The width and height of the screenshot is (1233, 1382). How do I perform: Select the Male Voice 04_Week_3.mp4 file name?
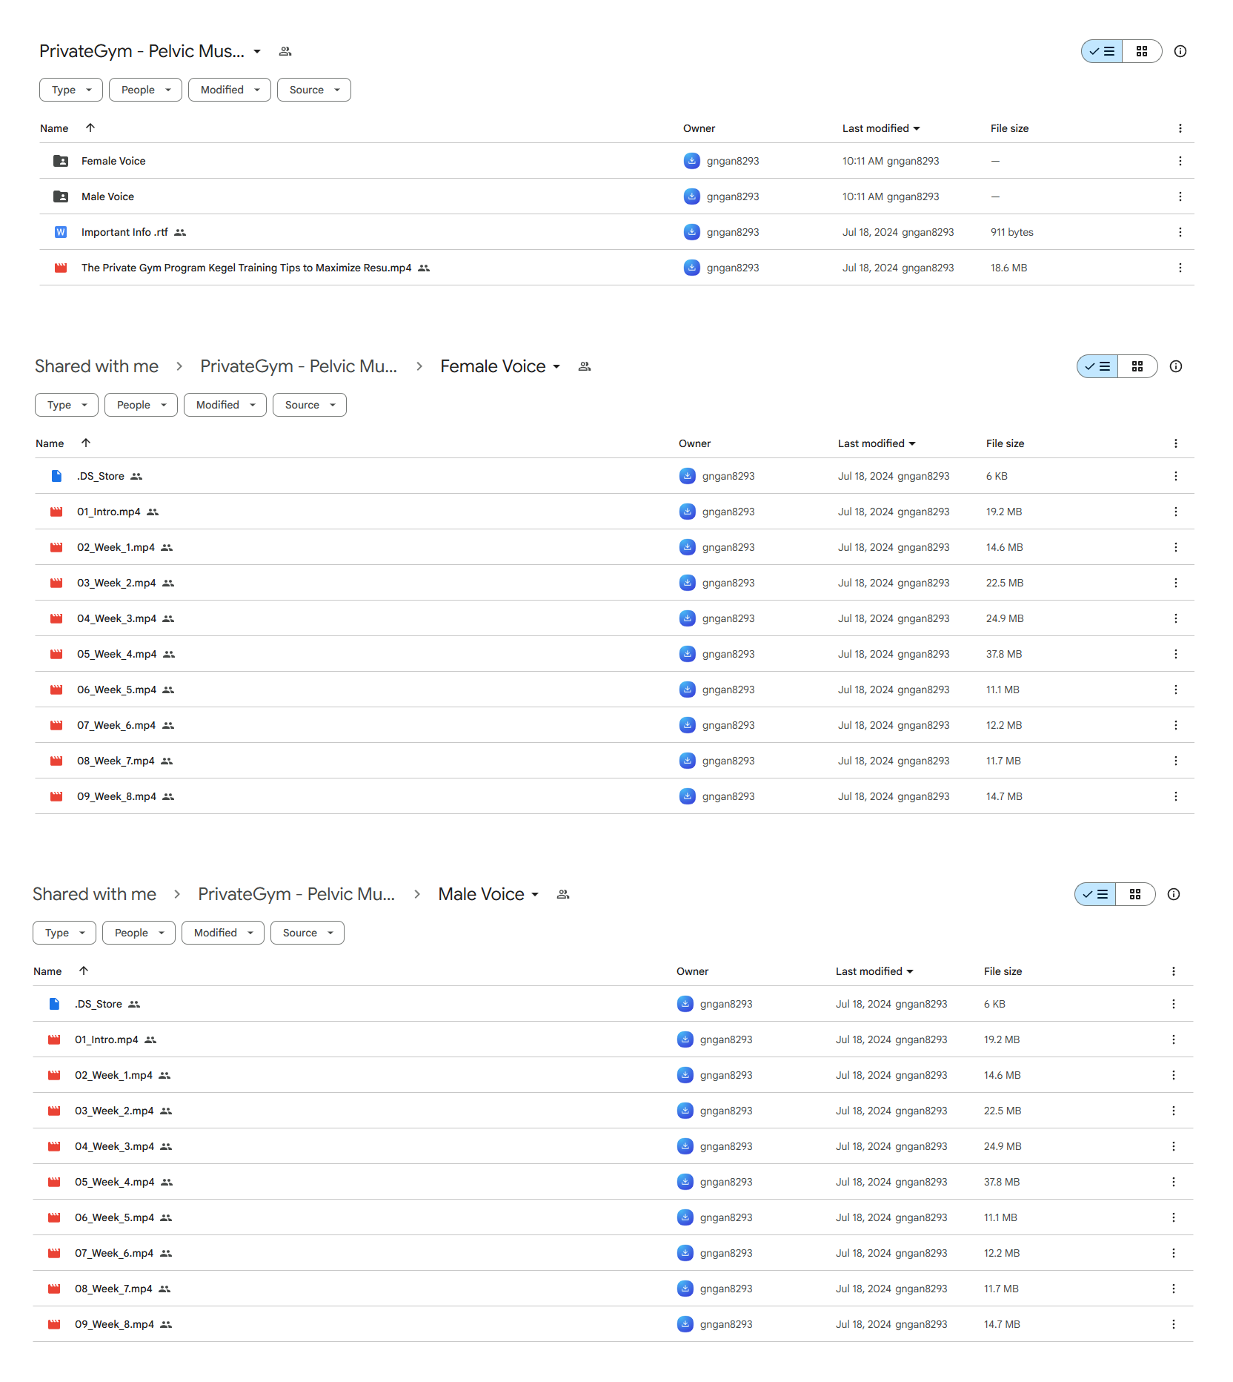[x=114, y=1146]
